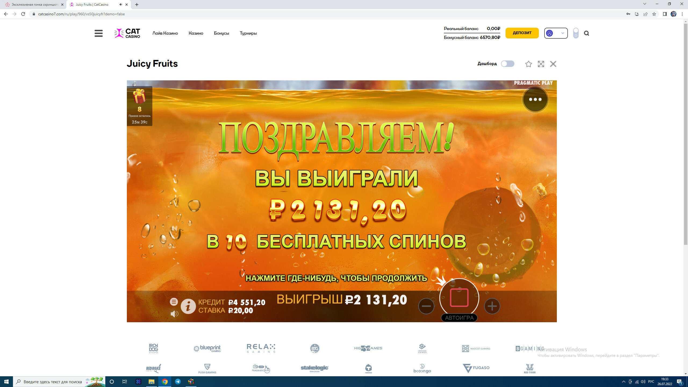Mute the game sound speaker icon
Viewport: 688px width, 387px height.
pyautogui.click(x=174, y=314)
